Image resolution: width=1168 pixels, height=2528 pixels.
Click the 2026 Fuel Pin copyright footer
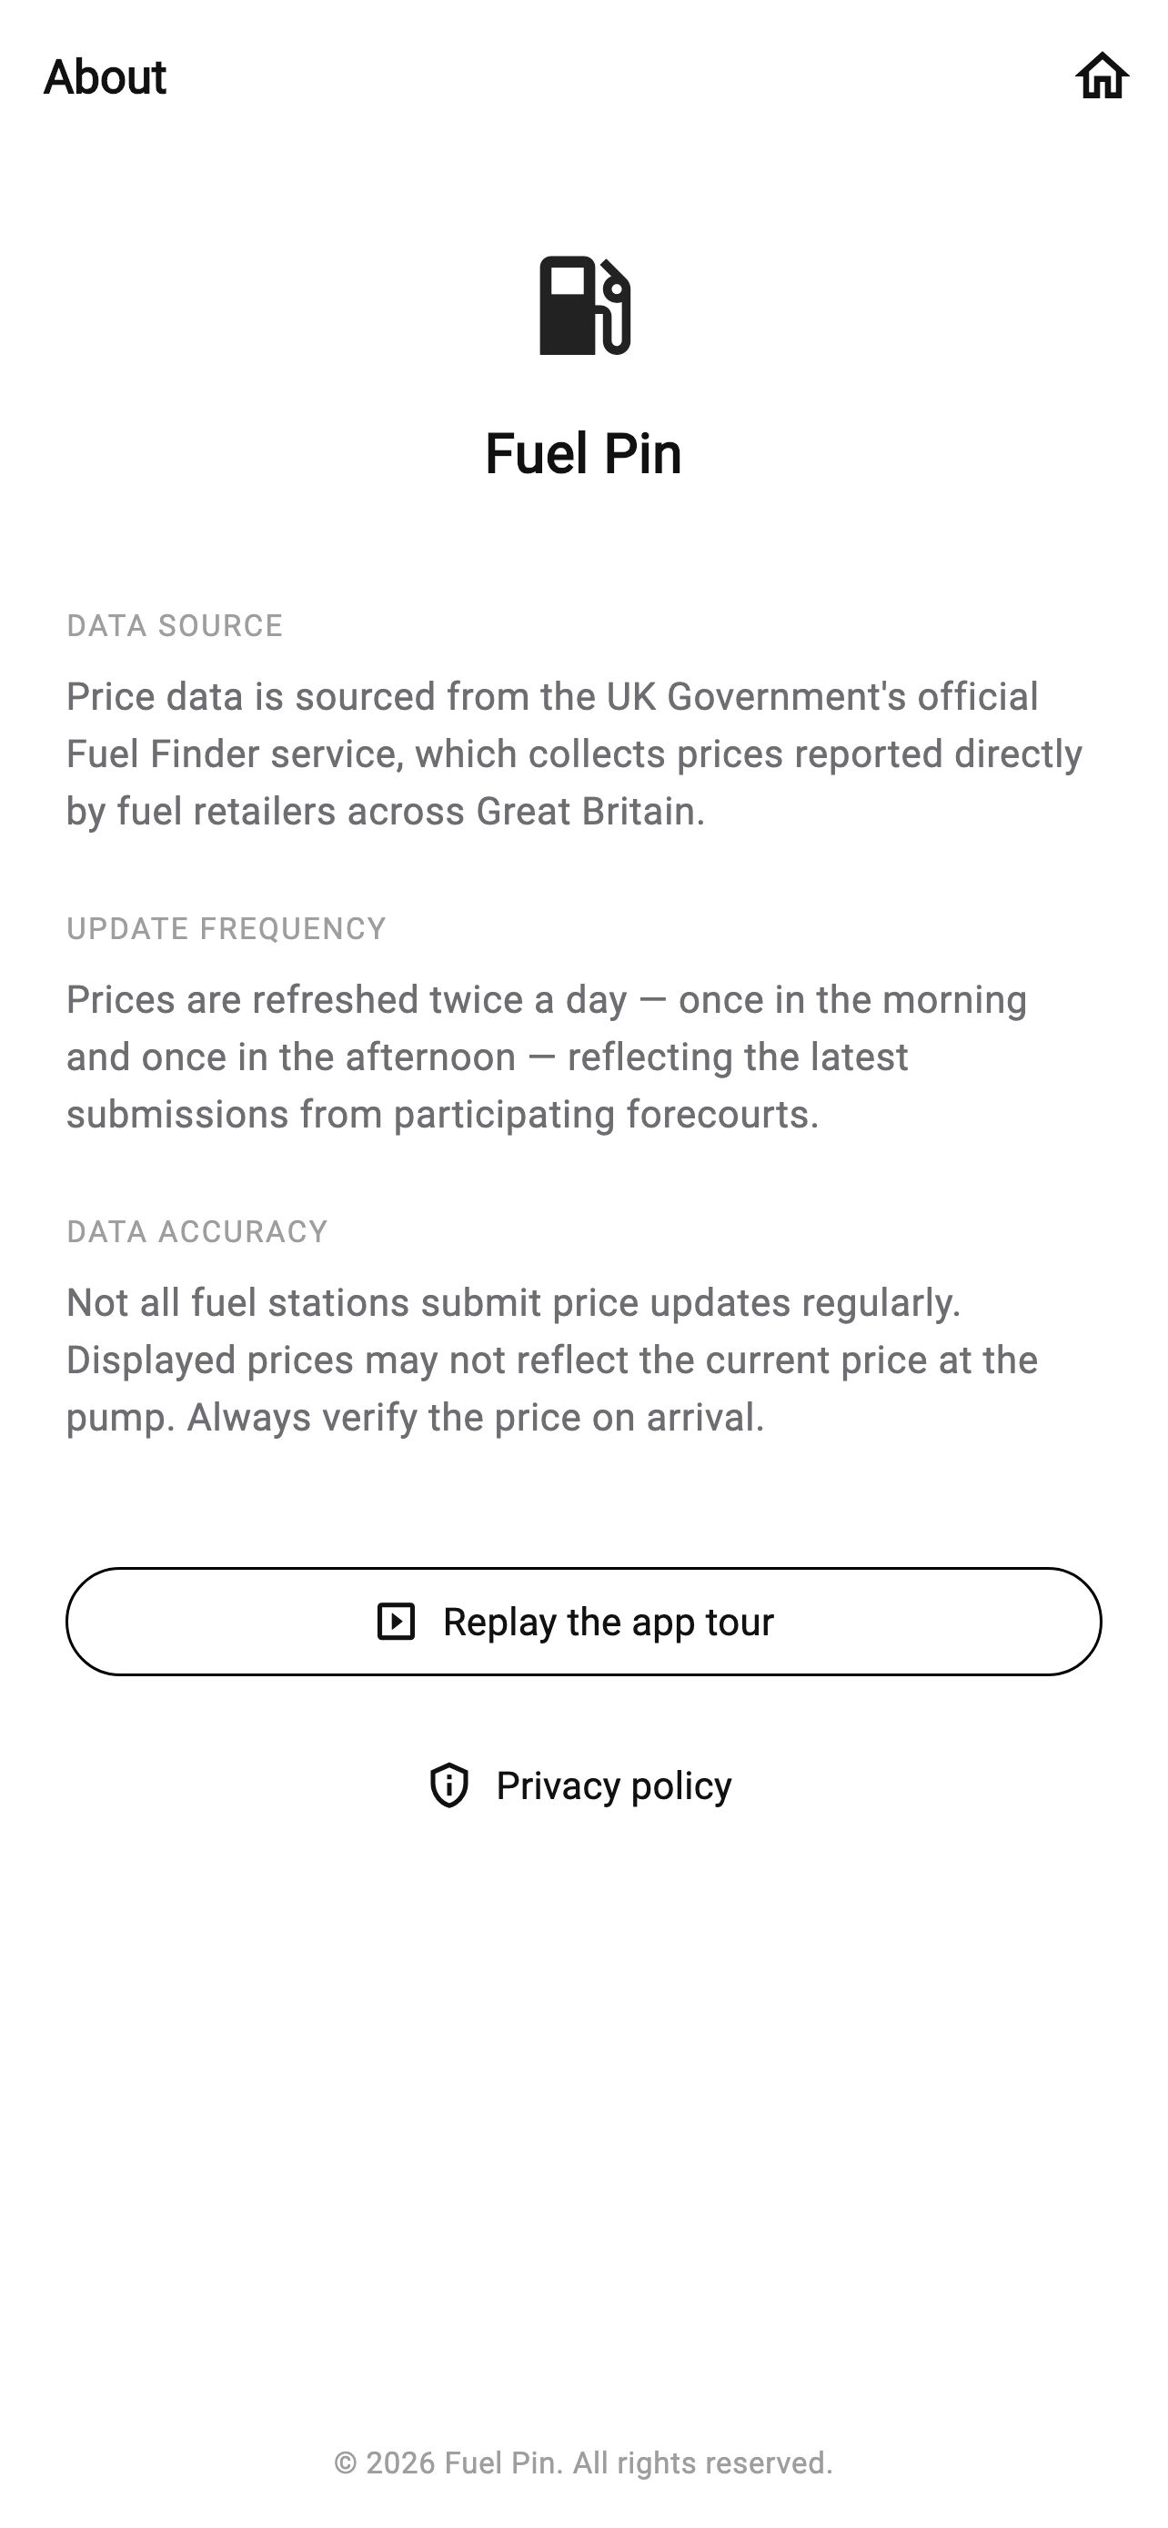583,2462
